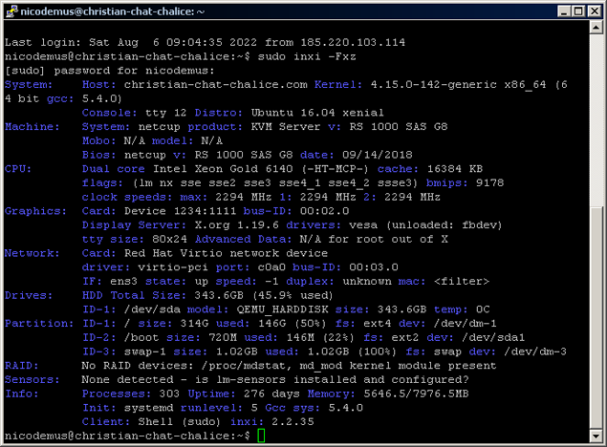Click the 'RAID:' section label

pos(21,366)
